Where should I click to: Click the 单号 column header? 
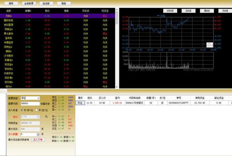click(x=179, y=98)
